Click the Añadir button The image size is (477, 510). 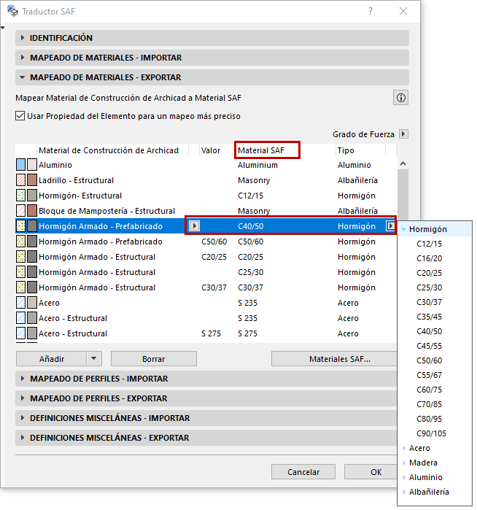click(51, 358)
